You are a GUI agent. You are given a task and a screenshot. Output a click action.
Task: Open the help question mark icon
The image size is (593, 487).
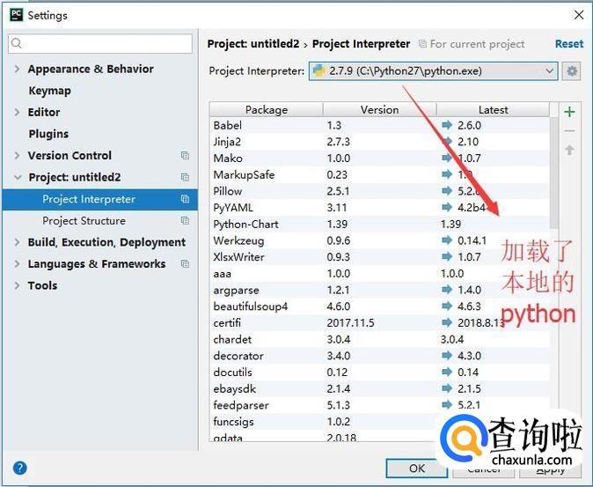pyautogui.click(x=19, y=468)
